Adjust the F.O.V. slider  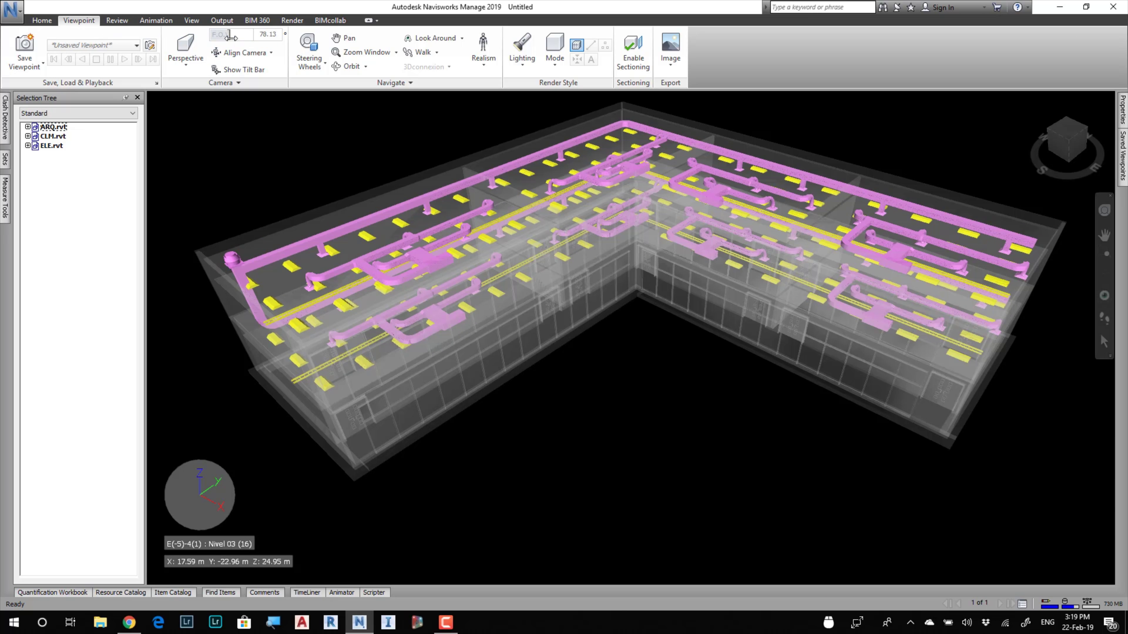[x=231, y=35]
